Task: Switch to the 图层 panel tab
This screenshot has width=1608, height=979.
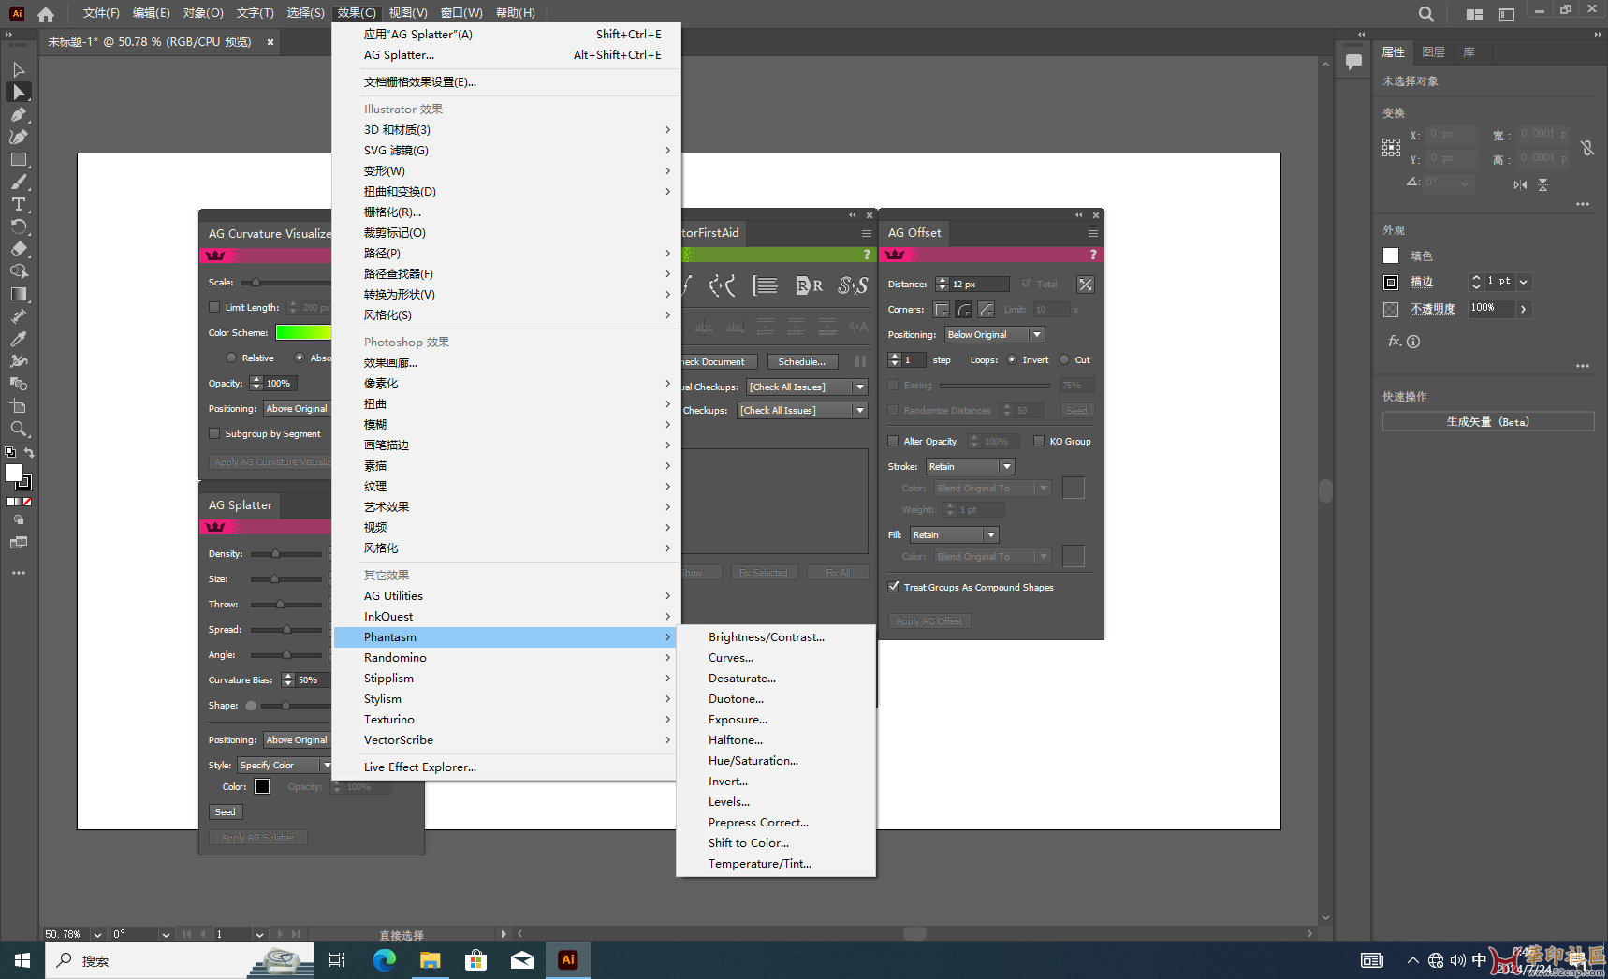Action: [1433, 52]
